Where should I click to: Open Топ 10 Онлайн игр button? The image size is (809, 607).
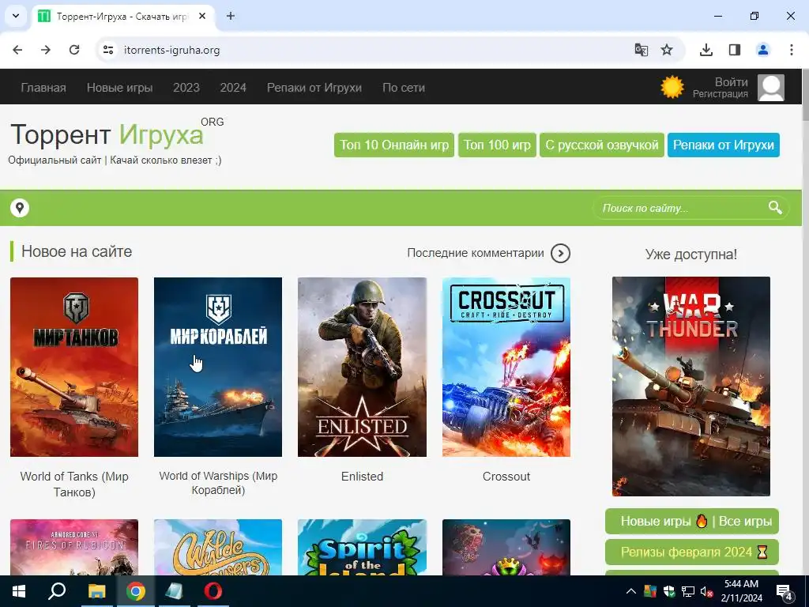(394, 145)
